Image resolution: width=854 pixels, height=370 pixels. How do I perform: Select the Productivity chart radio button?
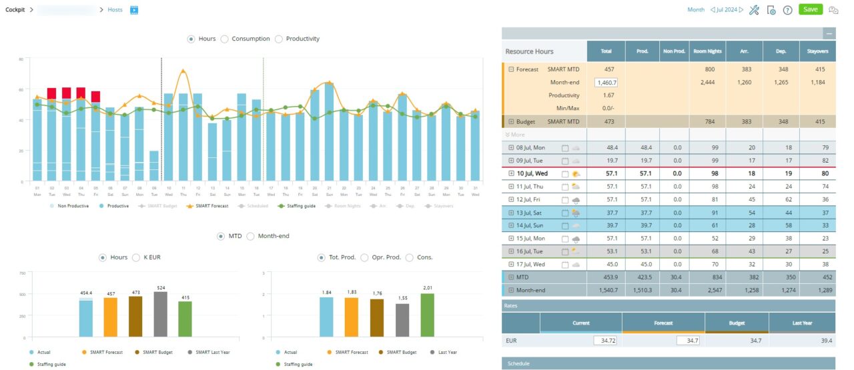(x=279, y=39)
